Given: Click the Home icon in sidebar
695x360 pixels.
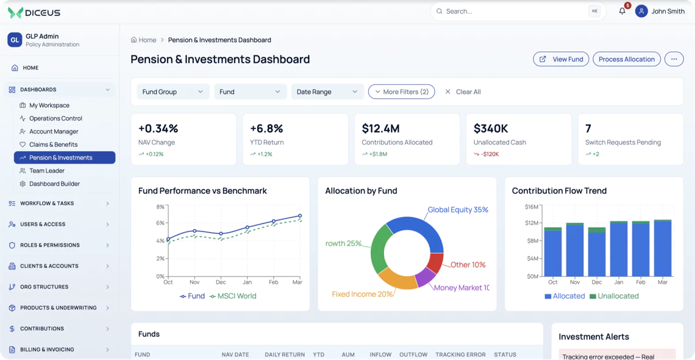Looking at the screenshot, I should [15, 68].
